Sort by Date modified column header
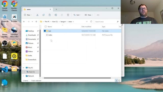The height and width of the screenshot is (92, 163). (x=86, y=27)
